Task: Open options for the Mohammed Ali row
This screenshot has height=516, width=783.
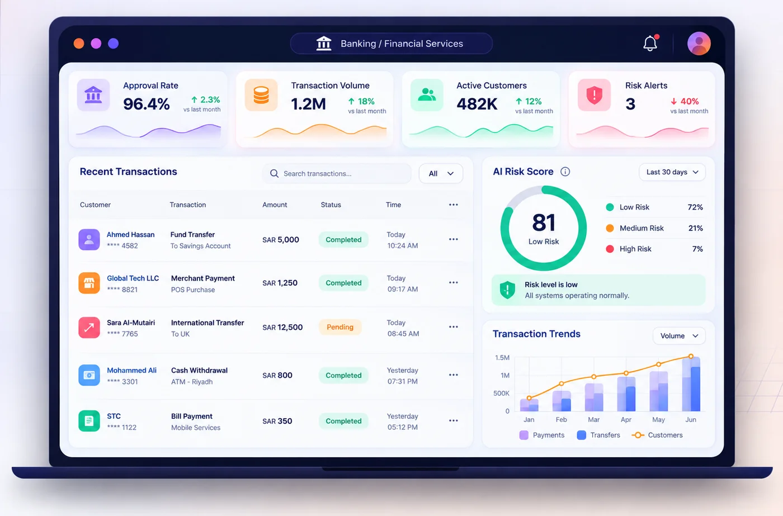Action: 454,375
